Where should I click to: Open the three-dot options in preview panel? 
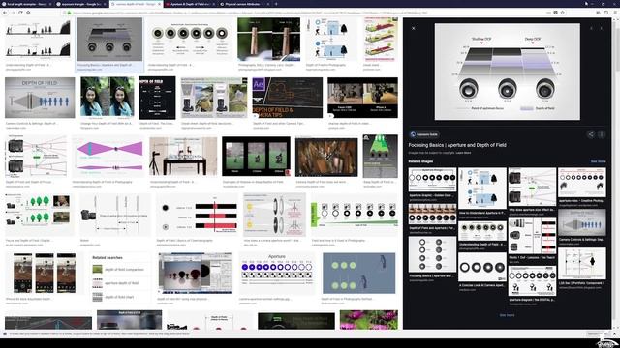pos(602,134)
